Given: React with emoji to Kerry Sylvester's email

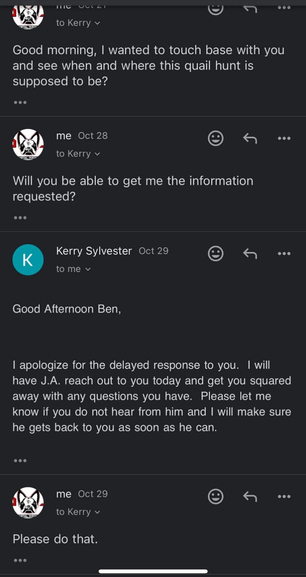Looking at the screenshot, I should tap(215, 253).
